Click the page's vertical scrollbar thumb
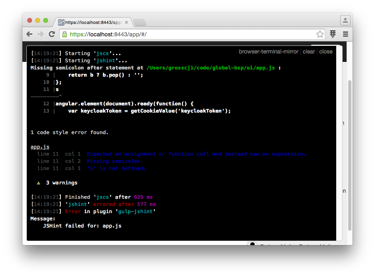This screenshot has height=277, width=375. coord(350,156)
